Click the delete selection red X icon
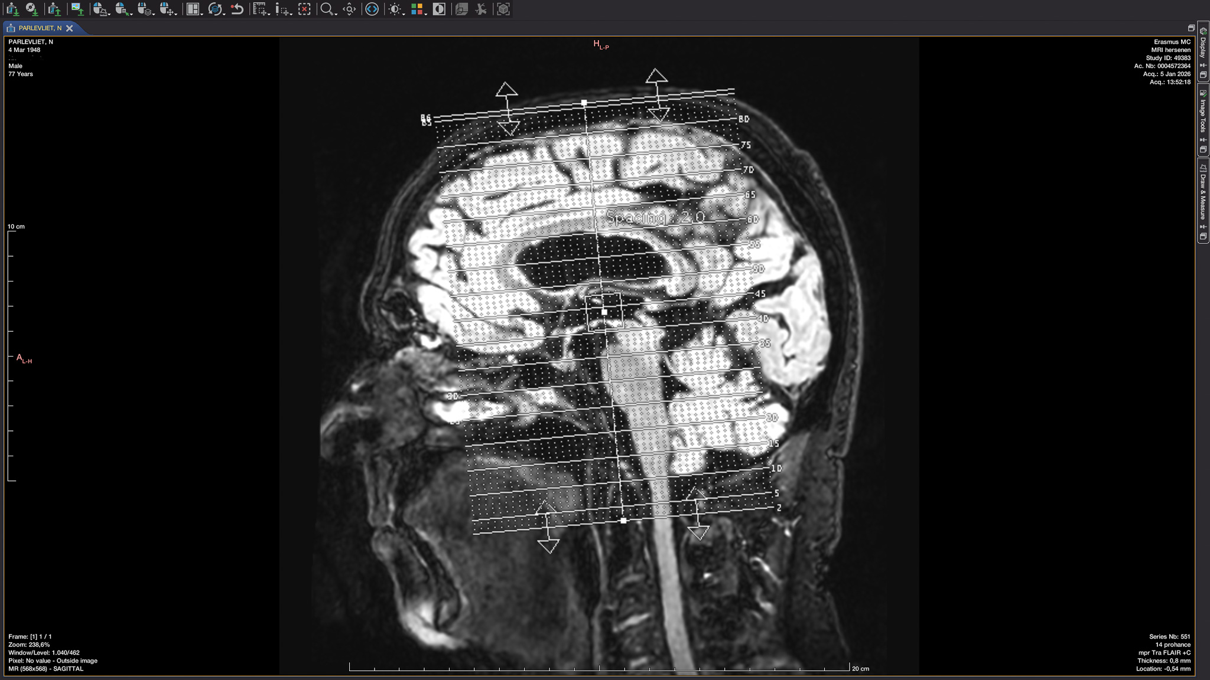 304,9
